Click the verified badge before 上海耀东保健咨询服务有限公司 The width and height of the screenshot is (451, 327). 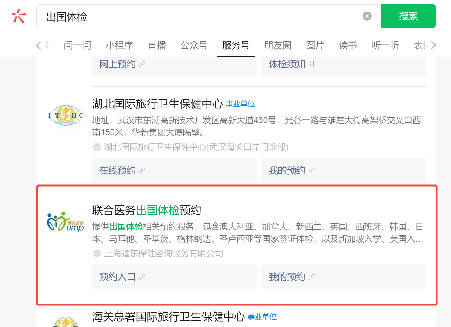(97, 253)
